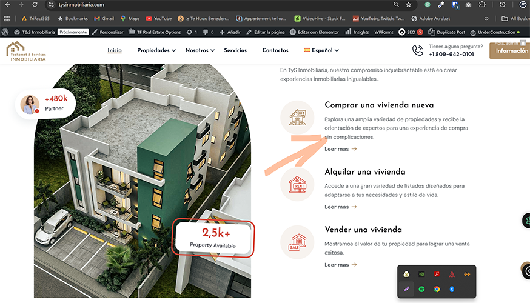The image size is (530, 303).
Task: Click the building aerial photo
Action: click(143, 181)
